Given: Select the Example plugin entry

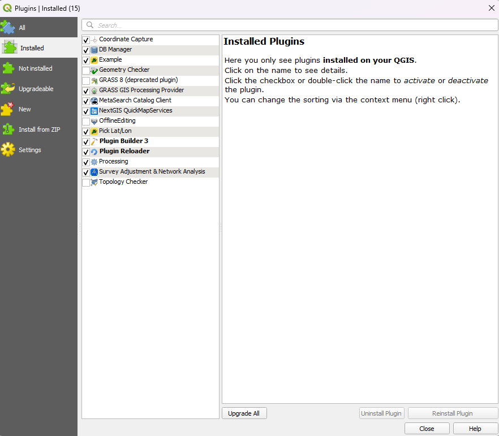Looking at the screenshot, I should (150, 60).
